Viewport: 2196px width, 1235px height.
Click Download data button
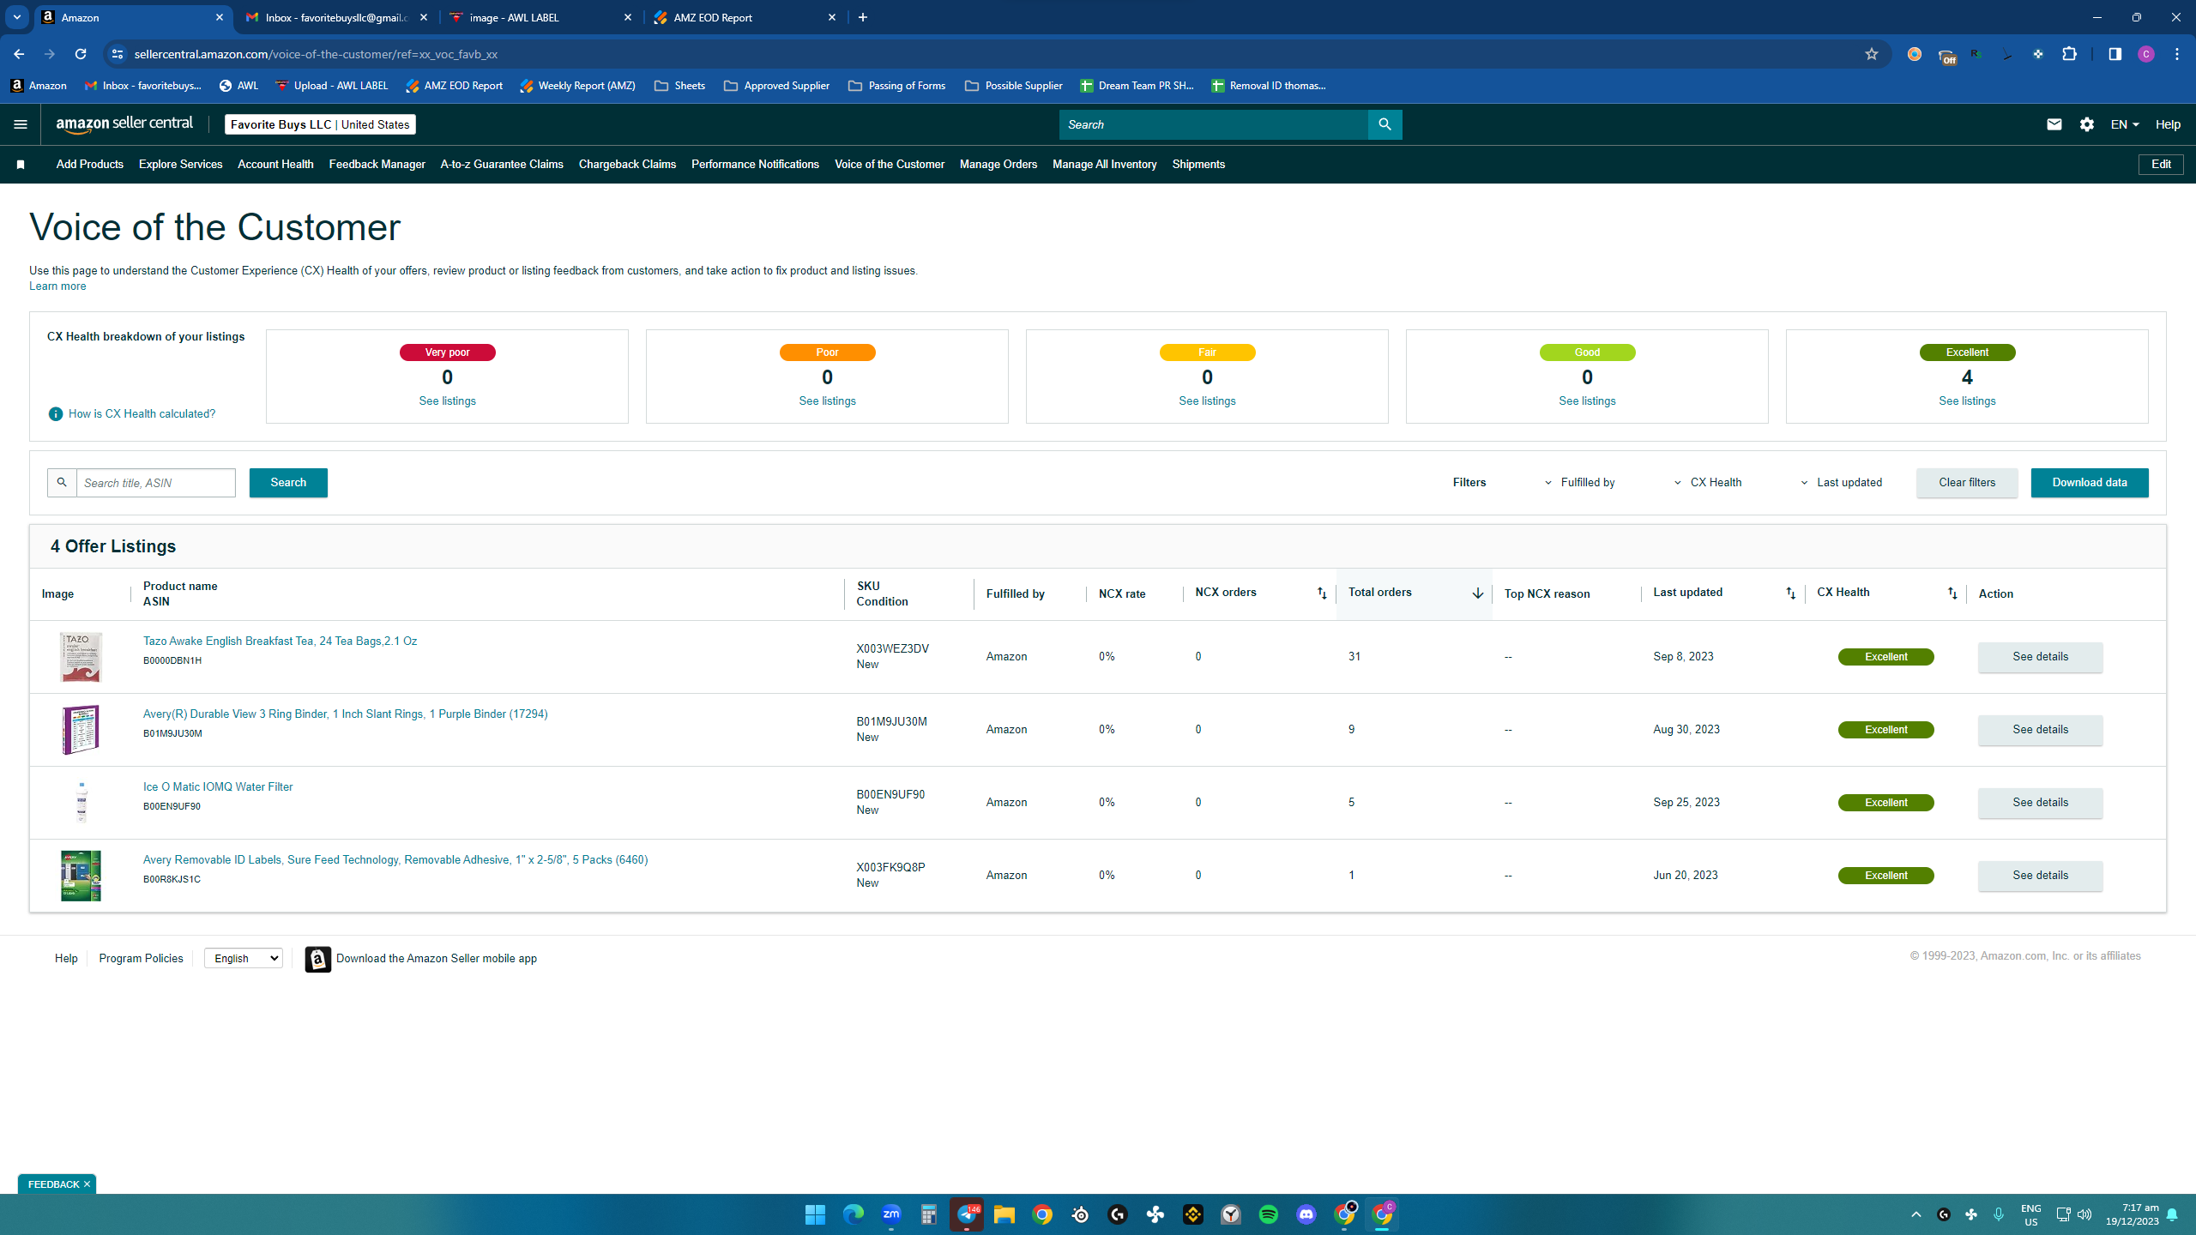click(x=2090, y=483)
